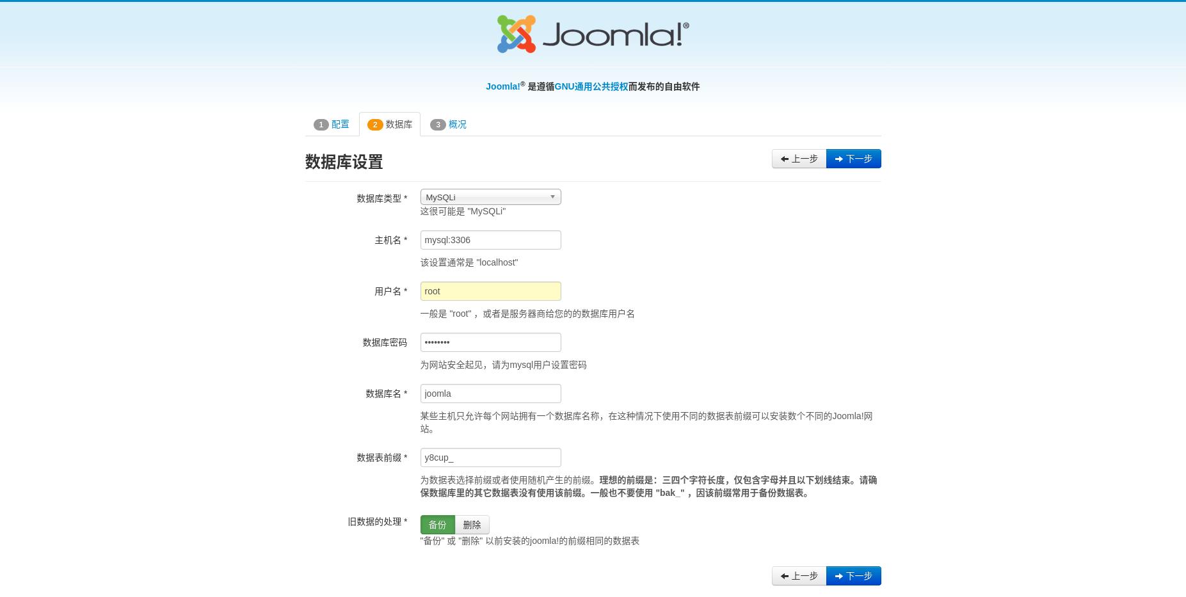
Task: Click the hint 为网站安全起见，请为mysql用户设置密码
Action: point(503,365)
